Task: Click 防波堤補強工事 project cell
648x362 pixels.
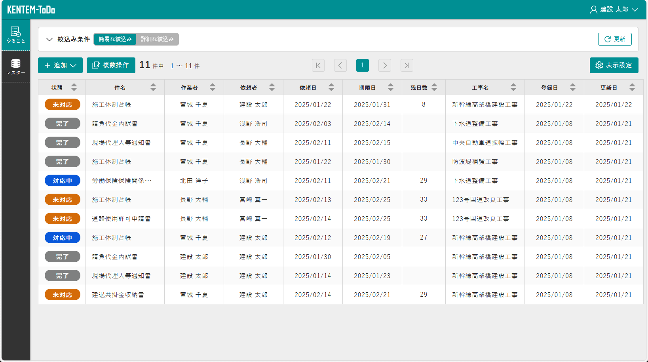Action: (485, 162)
